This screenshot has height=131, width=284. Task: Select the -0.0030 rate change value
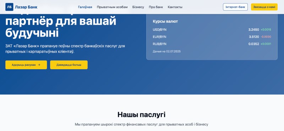(x=266, y=37)
